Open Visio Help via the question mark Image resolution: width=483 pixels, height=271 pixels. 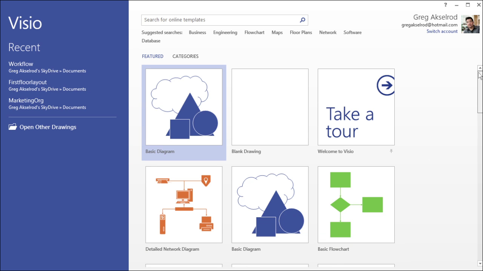click(445, 5)
